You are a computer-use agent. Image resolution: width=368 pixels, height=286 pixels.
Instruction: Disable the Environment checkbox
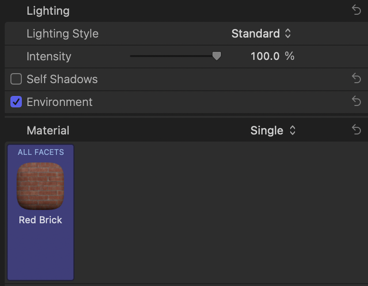point(16,102)
